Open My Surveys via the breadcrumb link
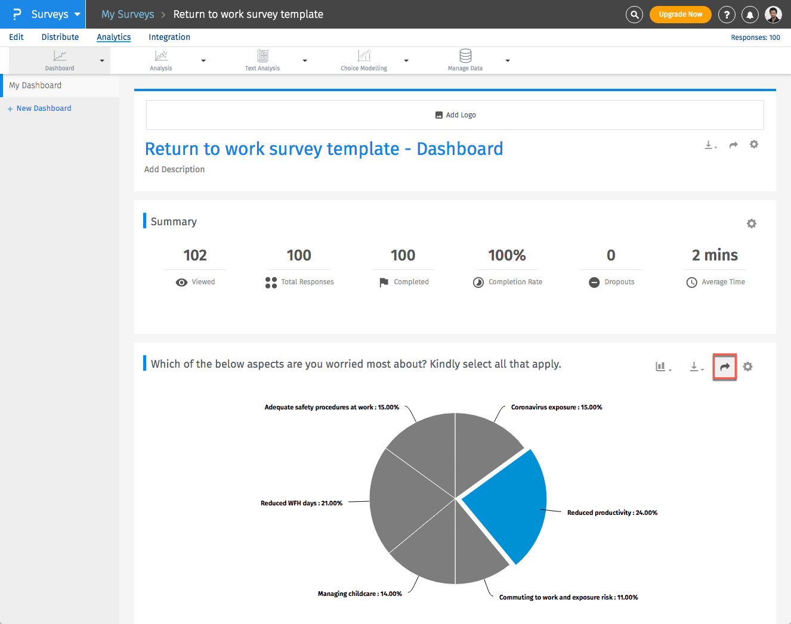This screenshot has width=791, height=624. pyautogui.click(x=127, y=14)
